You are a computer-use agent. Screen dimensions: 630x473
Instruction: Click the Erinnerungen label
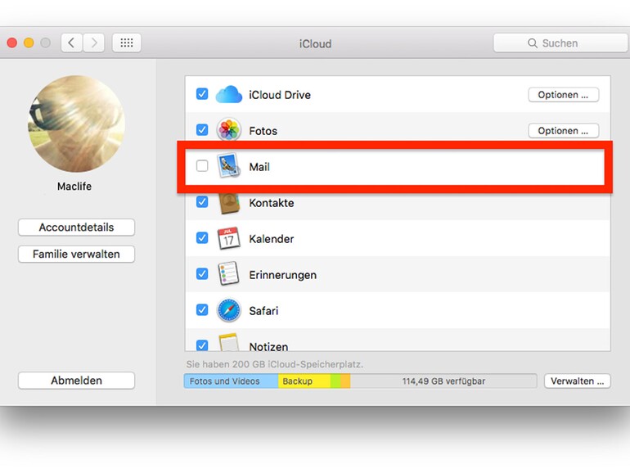[282, 275]
